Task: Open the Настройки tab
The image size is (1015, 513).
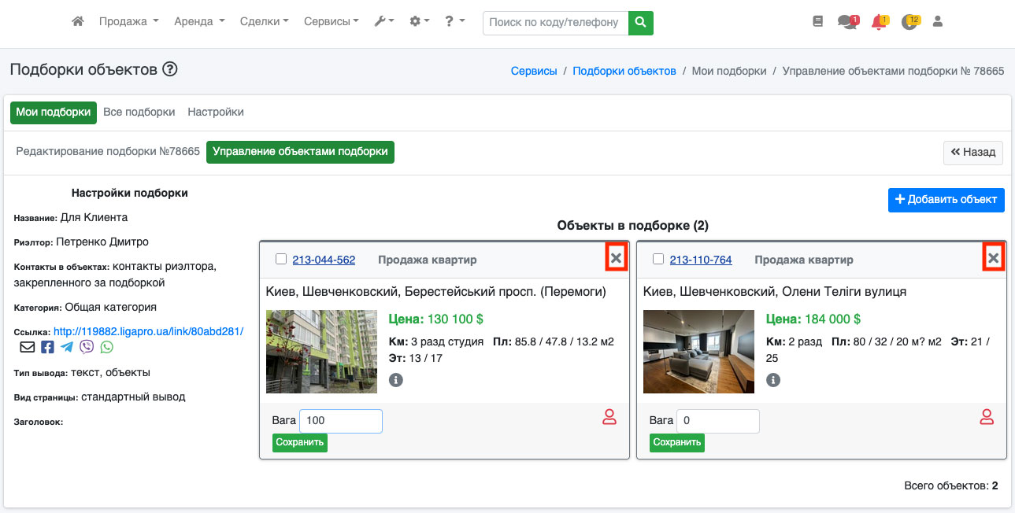Action: (x=216, y=113)
